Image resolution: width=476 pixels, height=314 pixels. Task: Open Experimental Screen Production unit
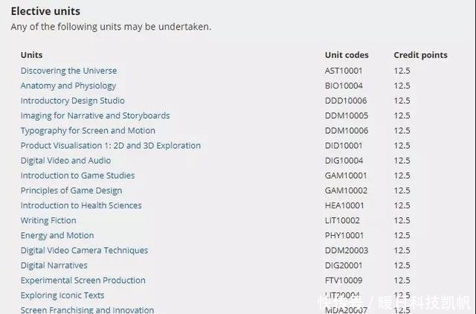(83, 281)
